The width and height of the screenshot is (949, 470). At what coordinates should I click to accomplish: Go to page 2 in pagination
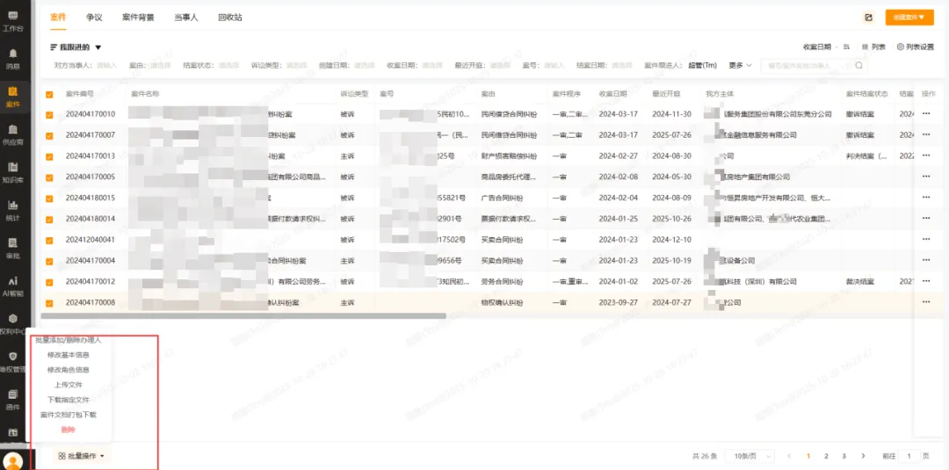[826, 456]
